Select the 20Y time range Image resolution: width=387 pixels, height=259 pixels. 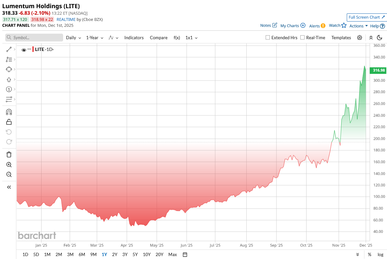(x=159, y=254)
